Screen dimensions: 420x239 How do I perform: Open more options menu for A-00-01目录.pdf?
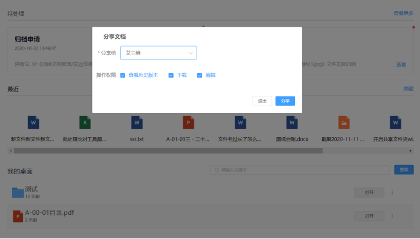(x=392, y=216)
